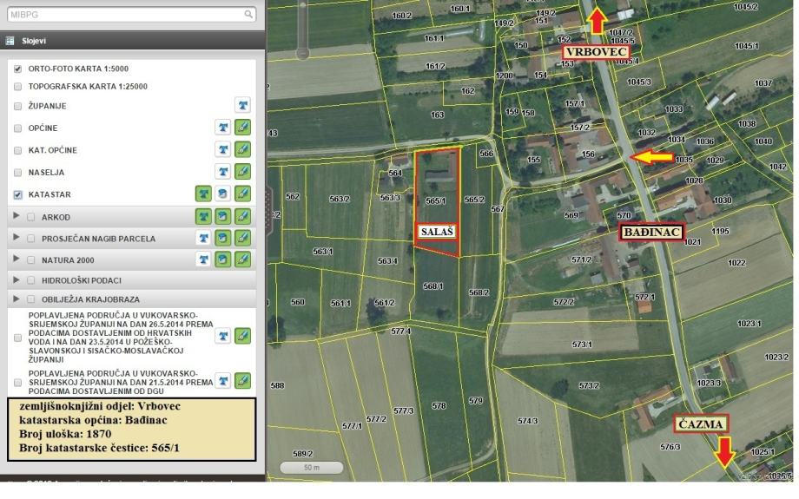Image resolution: width=799 pixels, height=499 pixels.
Task: Open style brush icon for KATASTAR layer
Action: (x=242, y=194)
